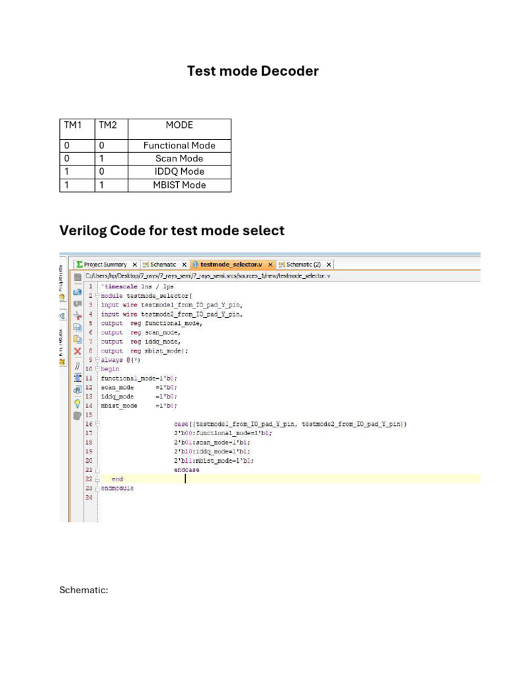
Task: Close the testmode_selector.v tab
Action: [x=270, y=265]
